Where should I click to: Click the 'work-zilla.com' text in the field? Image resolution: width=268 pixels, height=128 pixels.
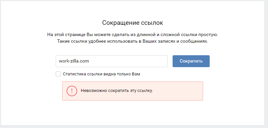74,61
